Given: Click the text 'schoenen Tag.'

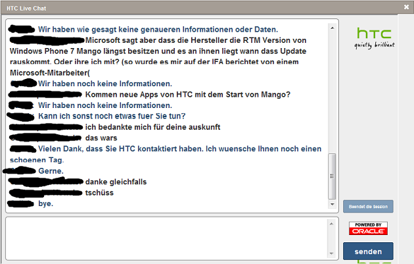Looking at the screenshot, I should coord(37,160).
